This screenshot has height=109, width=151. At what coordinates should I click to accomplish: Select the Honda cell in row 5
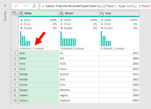39,74
